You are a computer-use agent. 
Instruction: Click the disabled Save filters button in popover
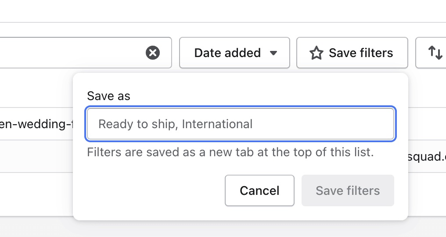[x=348, y=190]
